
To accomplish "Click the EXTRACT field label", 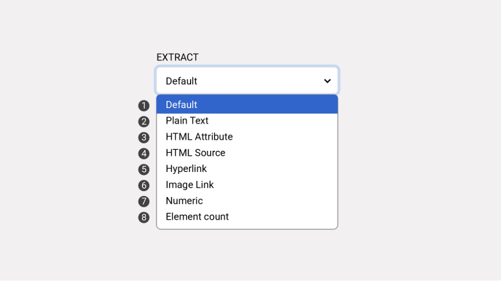I will coord(177,57).
